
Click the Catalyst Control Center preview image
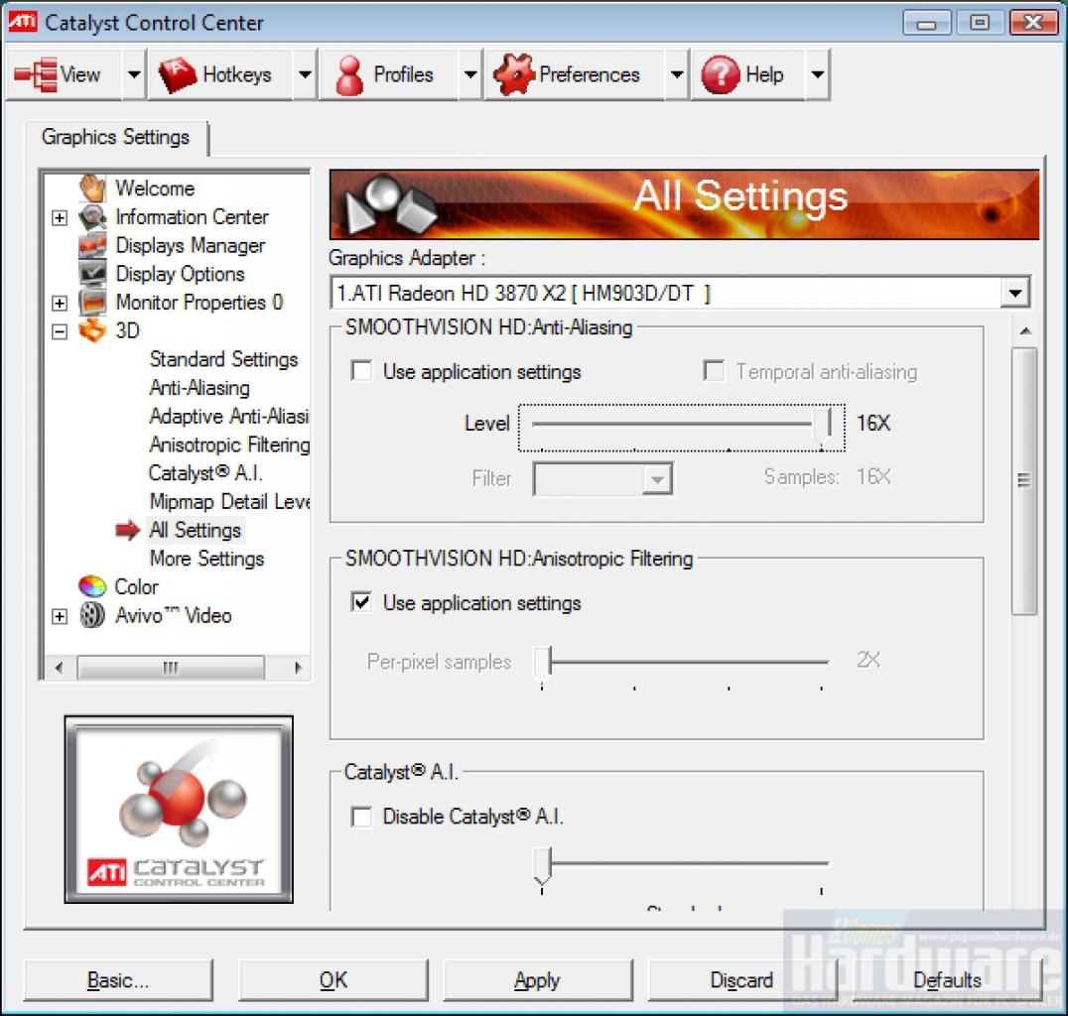point(179,809)
